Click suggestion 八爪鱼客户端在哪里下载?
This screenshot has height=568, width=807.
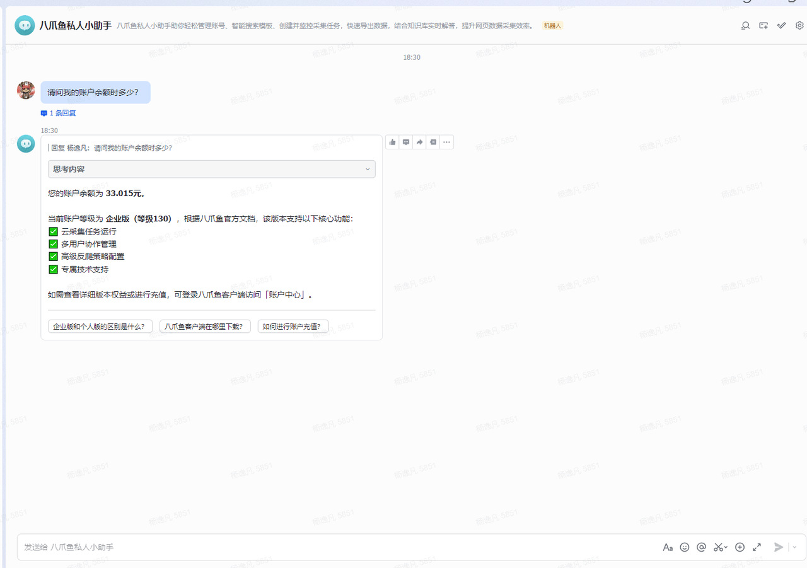point(206,327)
